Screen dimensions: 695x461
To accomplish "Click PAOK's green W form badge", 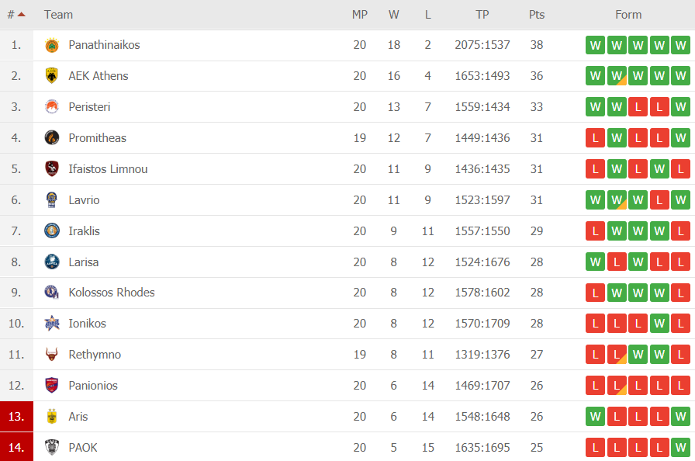I will (680, 448).
